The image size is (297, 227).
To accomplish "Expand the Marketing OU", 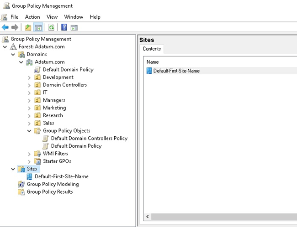I will coord(29,108).
